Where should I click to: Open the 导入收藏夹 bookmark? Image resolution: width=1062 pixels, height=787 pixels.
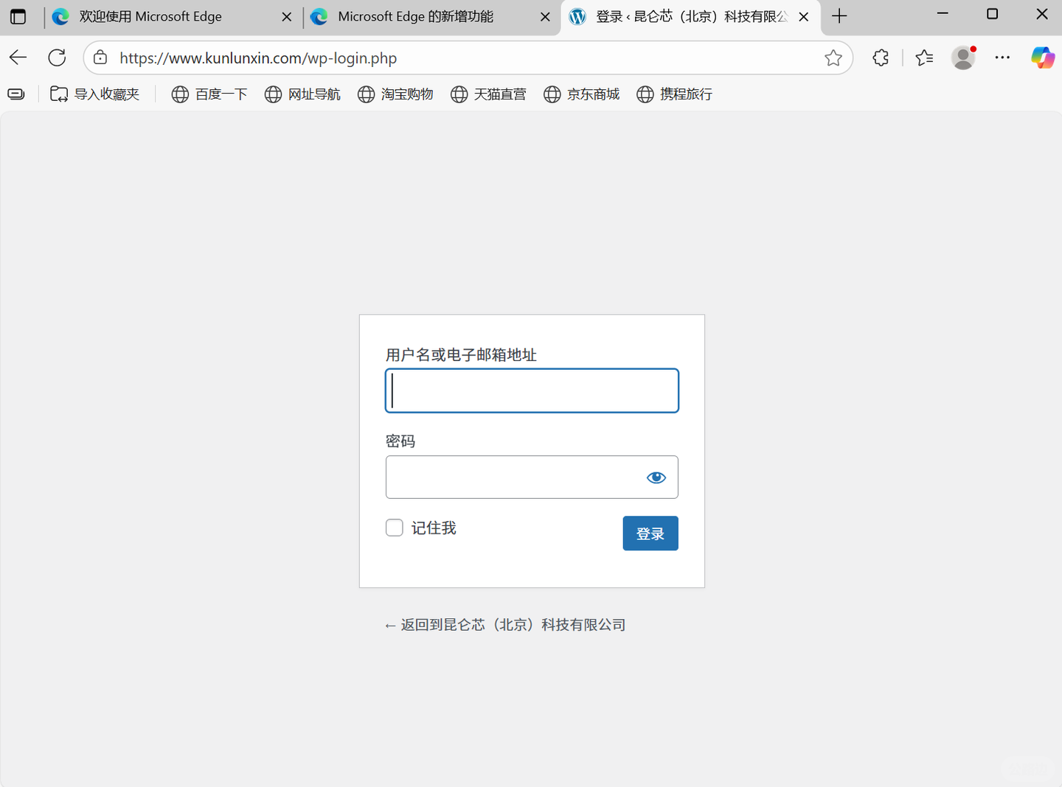[x=95, y=94]
